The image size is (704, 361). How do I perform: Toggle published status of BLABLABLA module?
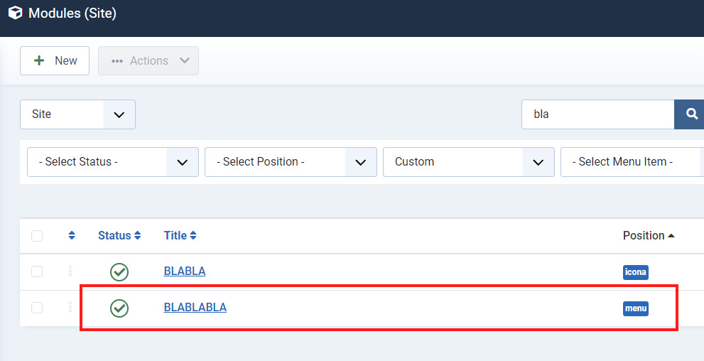click(119, 308)
